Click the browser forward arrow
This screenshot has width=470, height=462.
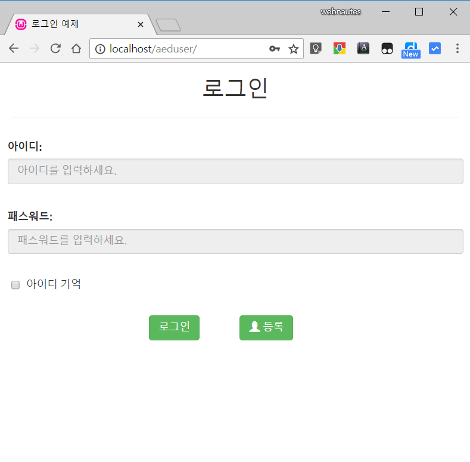[35, 48]
